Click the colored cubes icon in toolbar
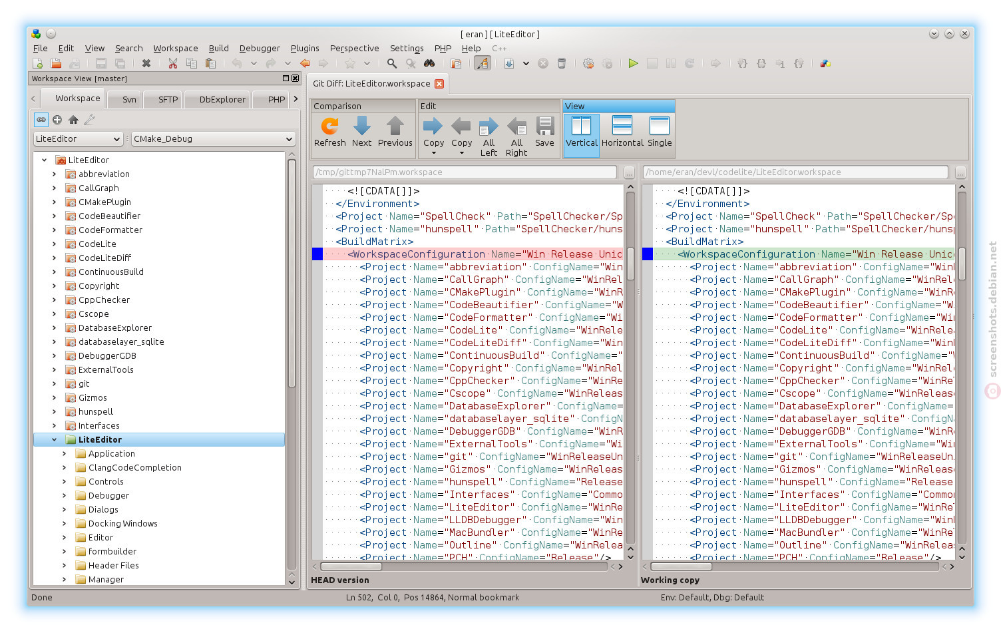 (x=825, y=64)
